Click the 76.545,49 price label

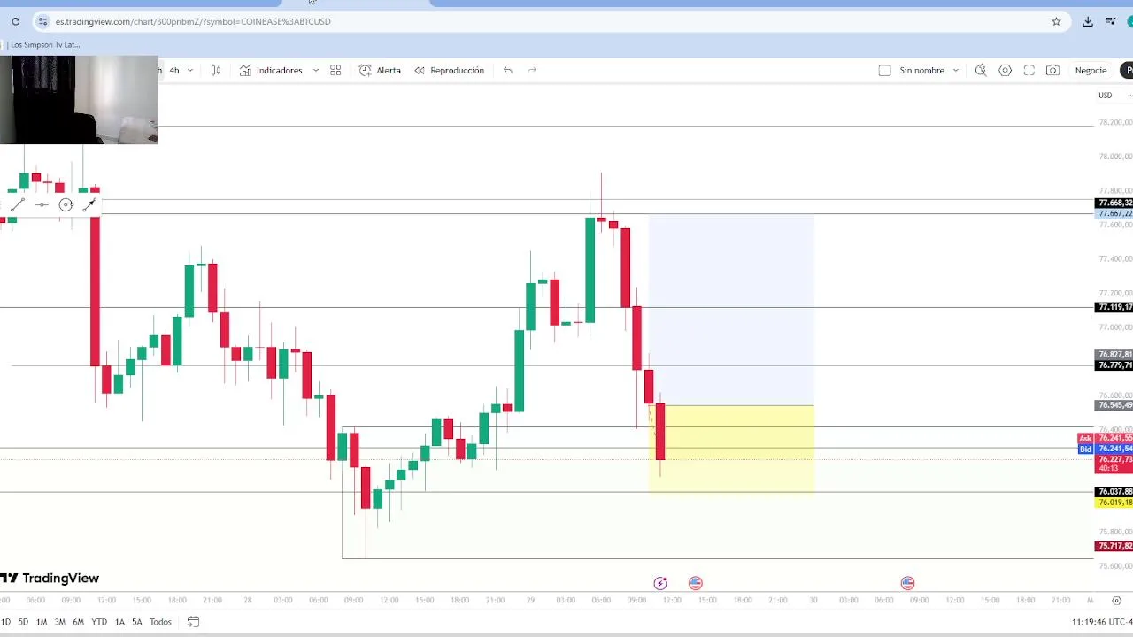pyautogui.click(x=1114, y=405)
